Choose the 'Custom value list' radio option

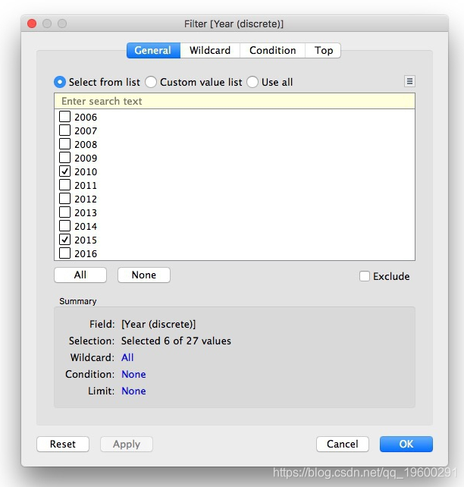tap(151, 82)
